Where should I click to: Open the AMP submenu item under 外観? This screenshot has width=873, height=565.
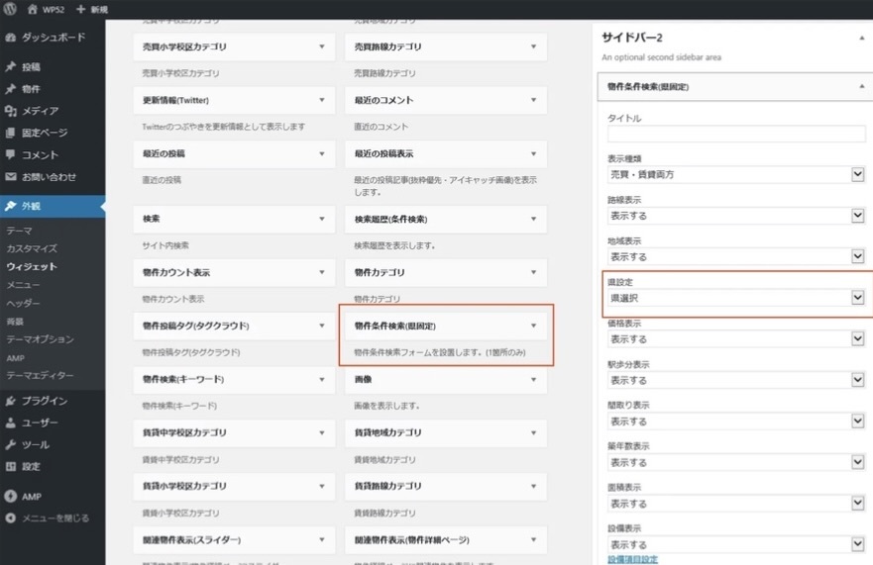(x=16, y=358)
